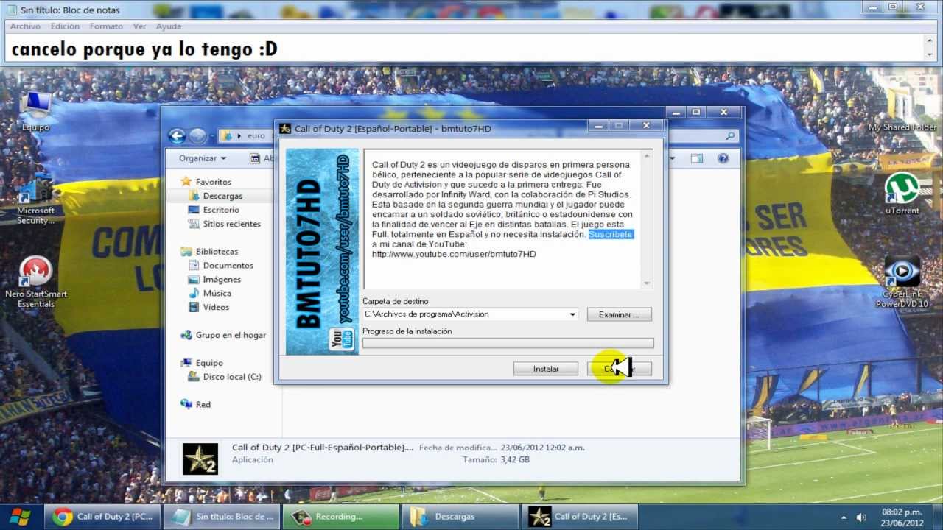The height and width of the screenshot is (530, 943).
Task: Switch to Chrome taskbar item
Action: (102, 517)
